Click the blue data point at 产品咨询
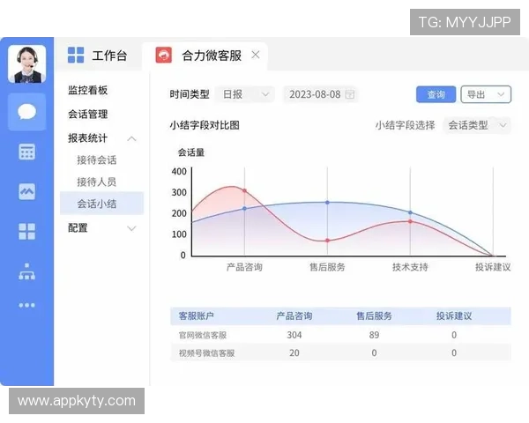This screenshot has height=423, width=529. coord(244,209)
